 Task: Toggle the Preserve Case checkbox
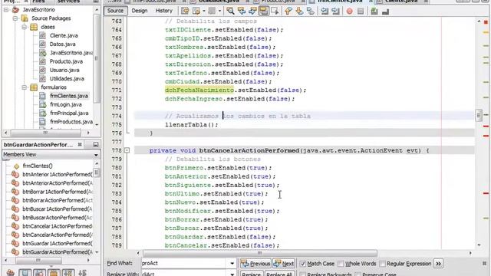point(358,274)
